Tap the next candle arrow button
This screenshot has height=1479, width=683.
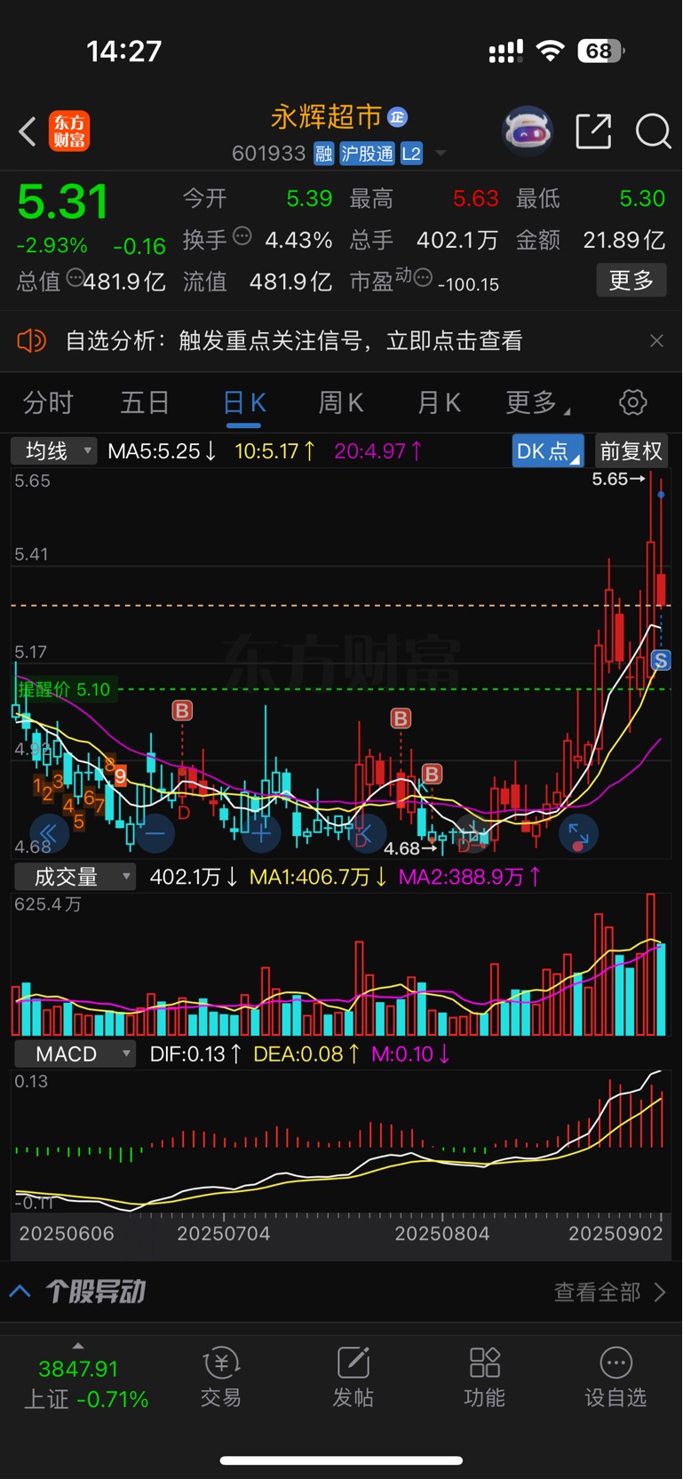(473, 833)
